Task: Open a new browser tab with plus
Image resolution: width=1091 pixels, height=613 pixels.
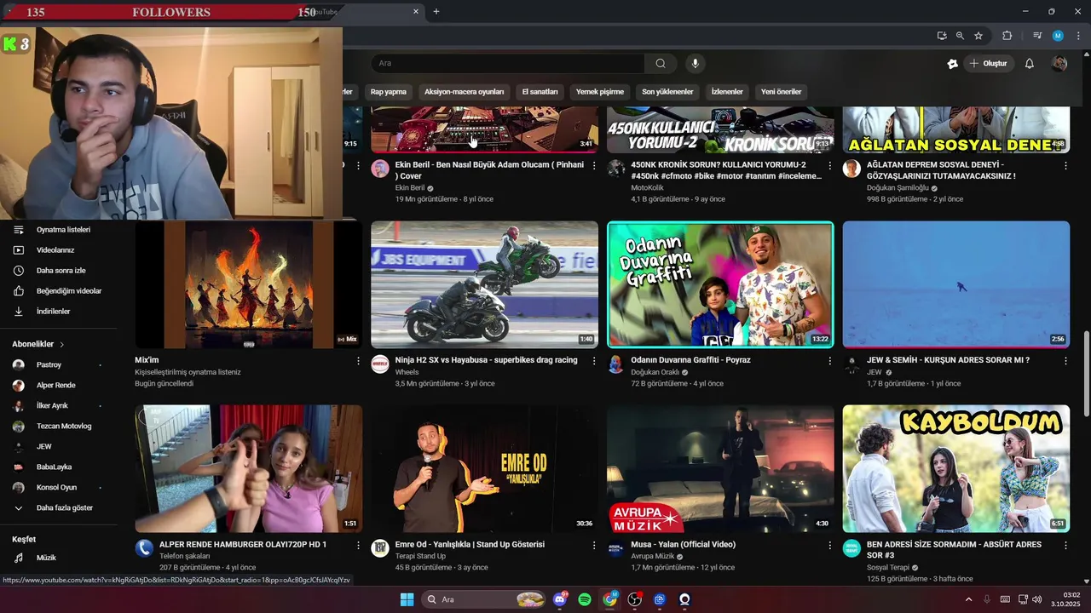Action: tap(436, 12)
